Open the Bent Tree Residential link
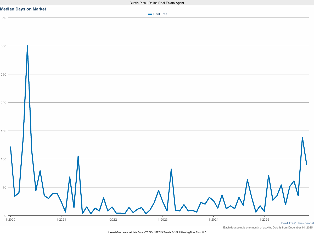314x235 pixels. [x=297, y=223]
